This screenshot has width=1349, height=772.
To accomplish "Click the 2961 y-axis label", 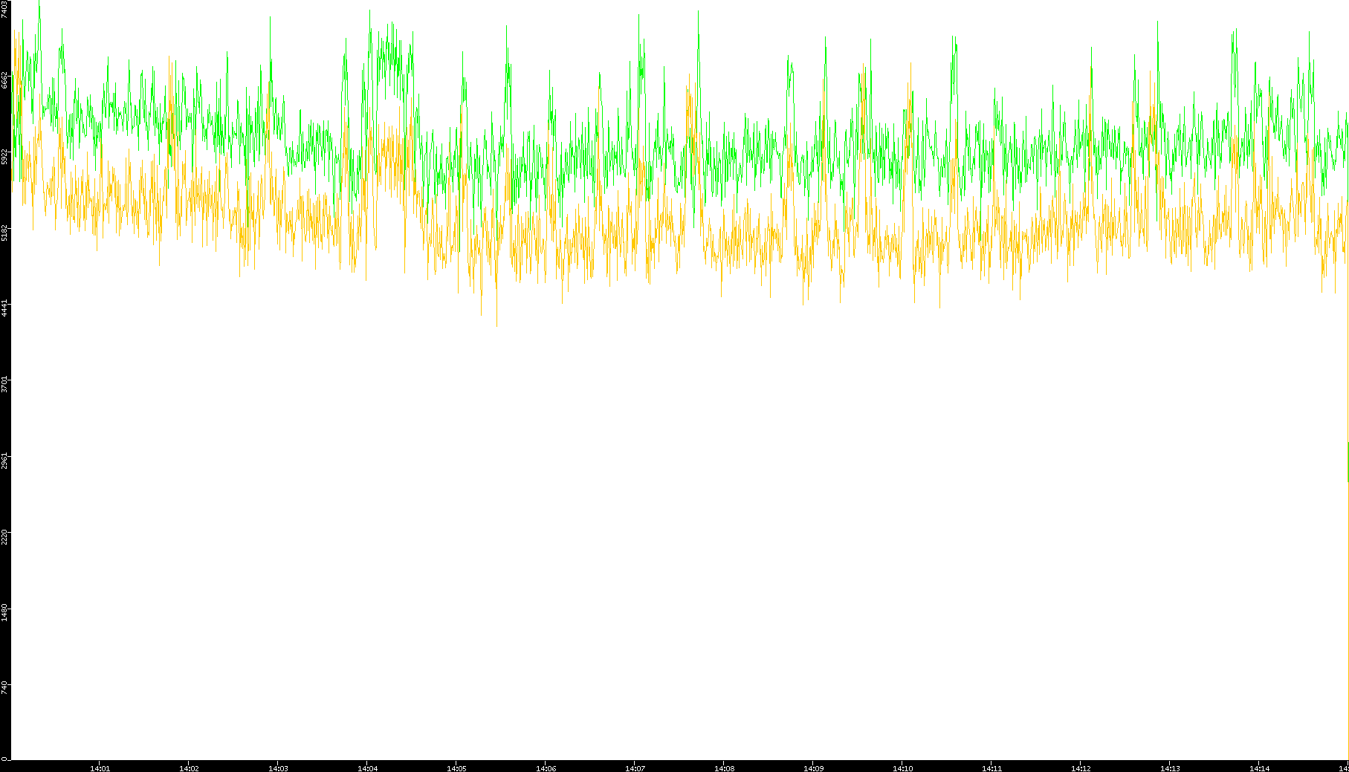I will click(x=4, y=459).
